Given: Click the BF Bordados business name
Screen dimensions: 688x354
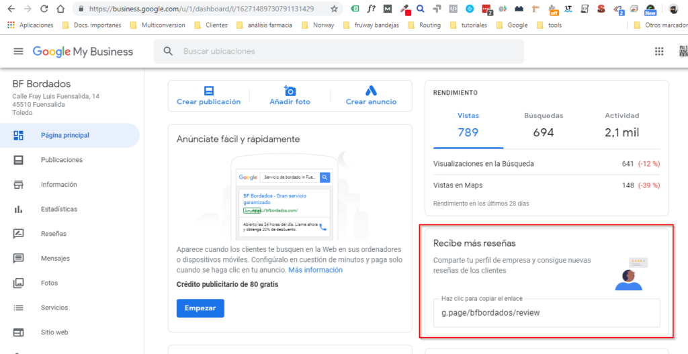Looking at the screenshot, I should coord(42,84).
